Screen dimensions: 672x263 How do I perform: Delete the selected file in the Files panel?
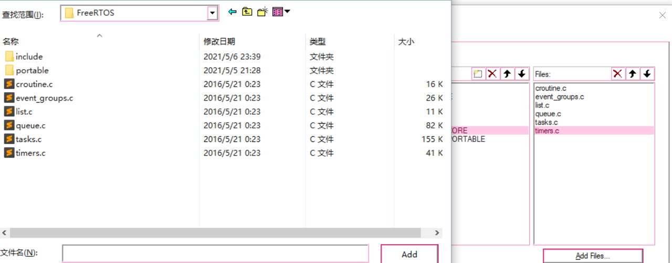coord(618,74)
